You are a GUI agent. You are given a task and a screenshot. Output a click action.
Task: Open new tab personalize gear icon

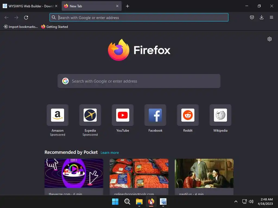point(270,39)
